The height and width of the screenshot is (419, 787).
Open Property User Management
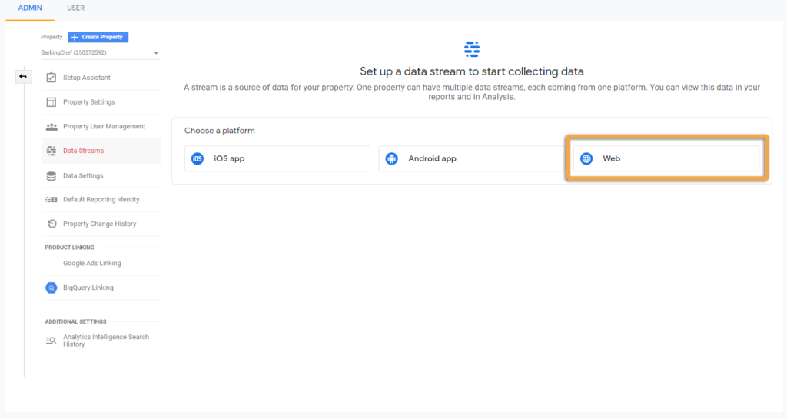101,126
